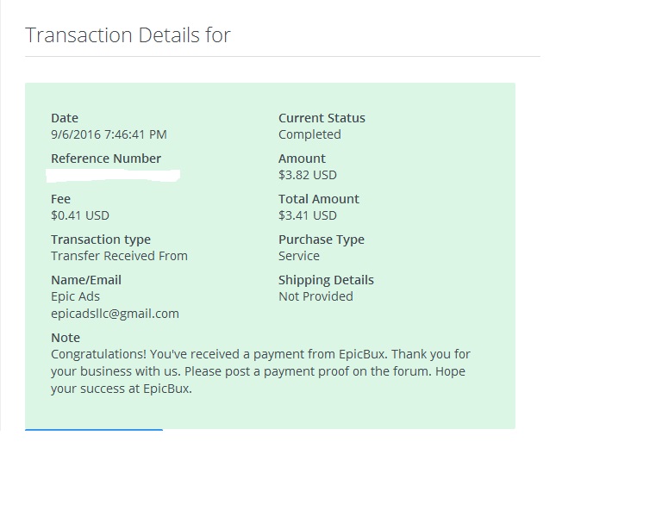Click the $0.41 USD fee value
662x529 pixels.
tap(80, 215)
